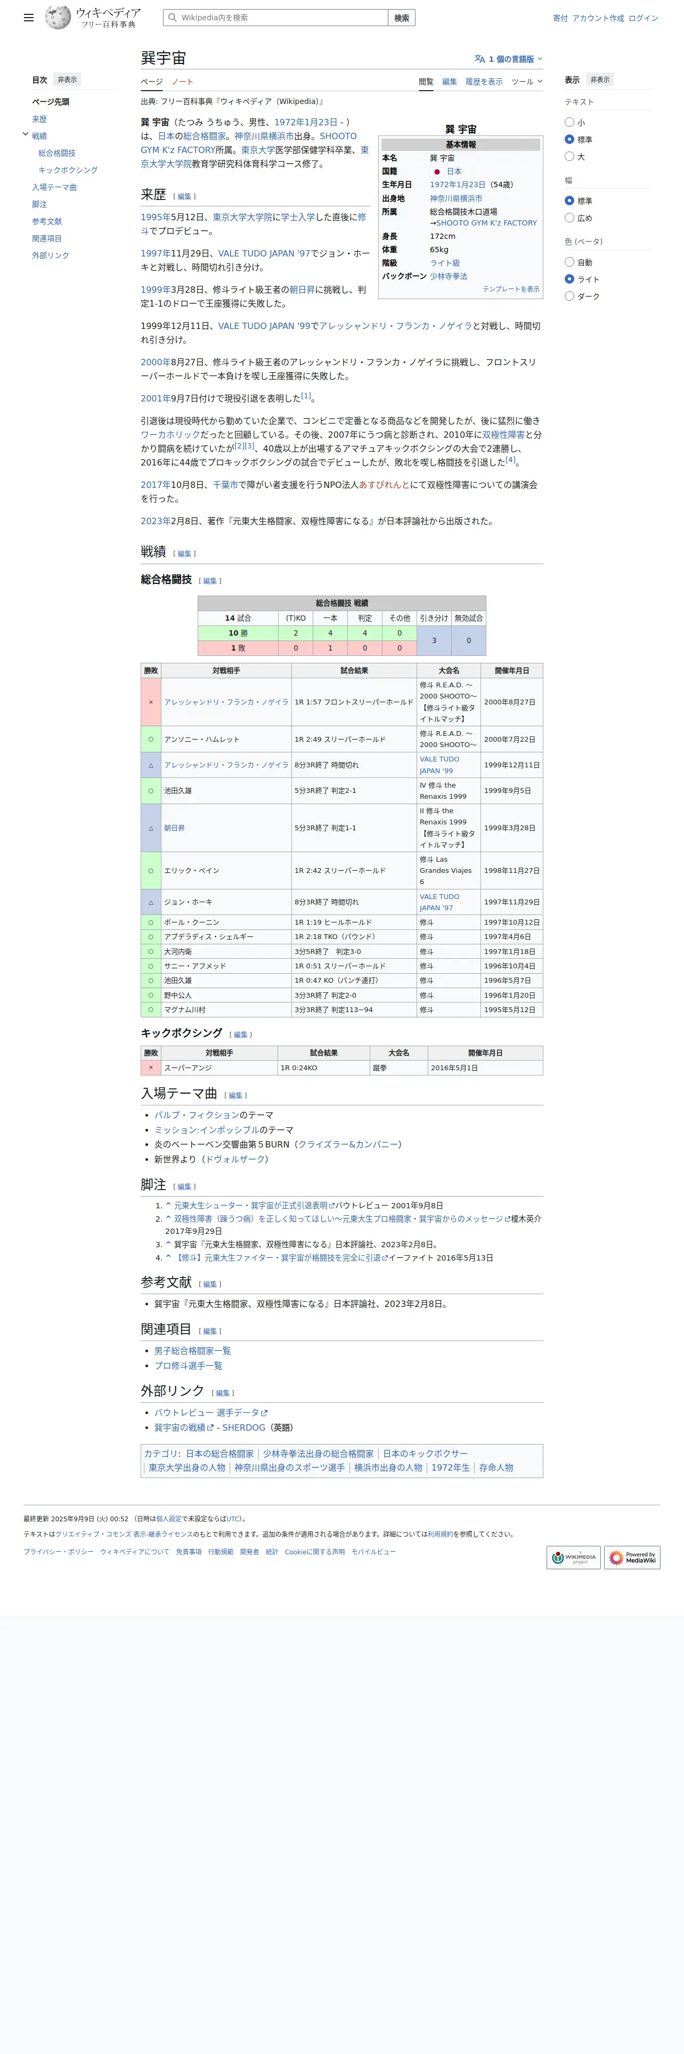This screenshot has height=2054, width=684.
Task: Open the ライト級 link in infobox
Action: click(444, 263)
